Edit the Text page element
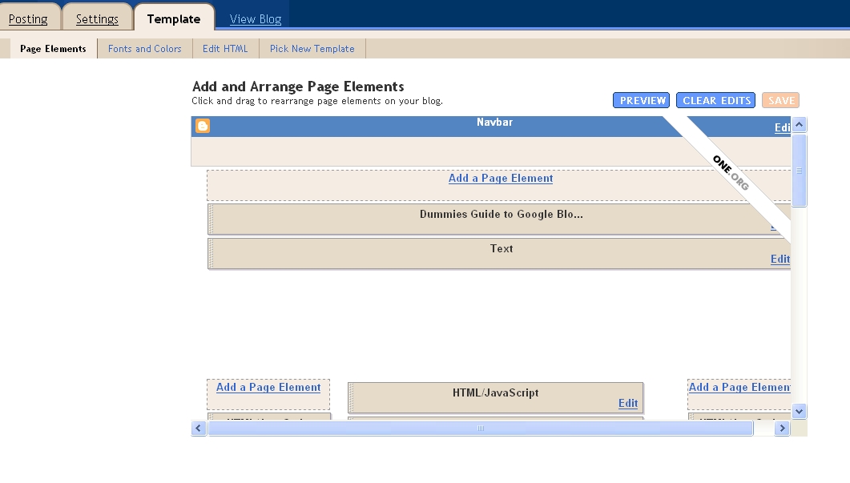The height and width of the screenshot is (483, 850). [780, 259]
